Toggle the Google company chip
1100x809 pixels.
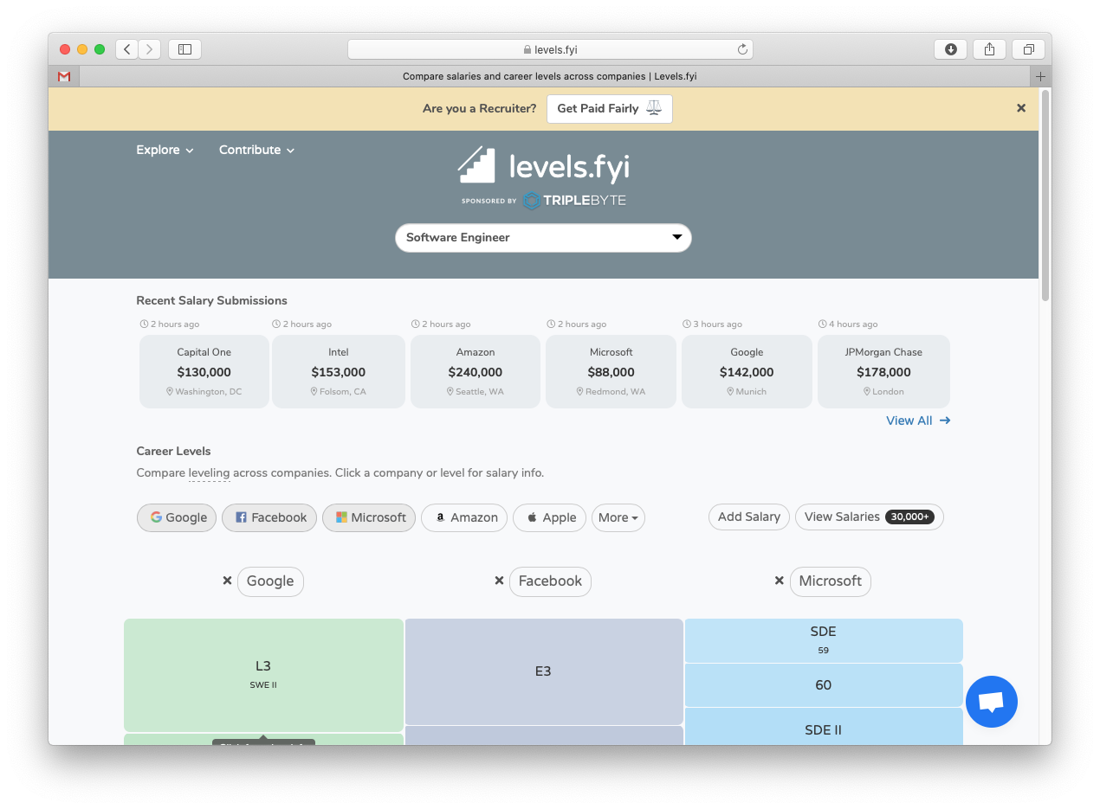pyautogui.click(x=177, y=517)
